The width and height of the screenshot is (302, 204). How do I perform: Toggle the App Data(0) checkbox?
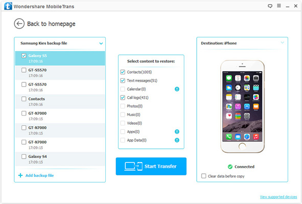[x=123, y=140]
